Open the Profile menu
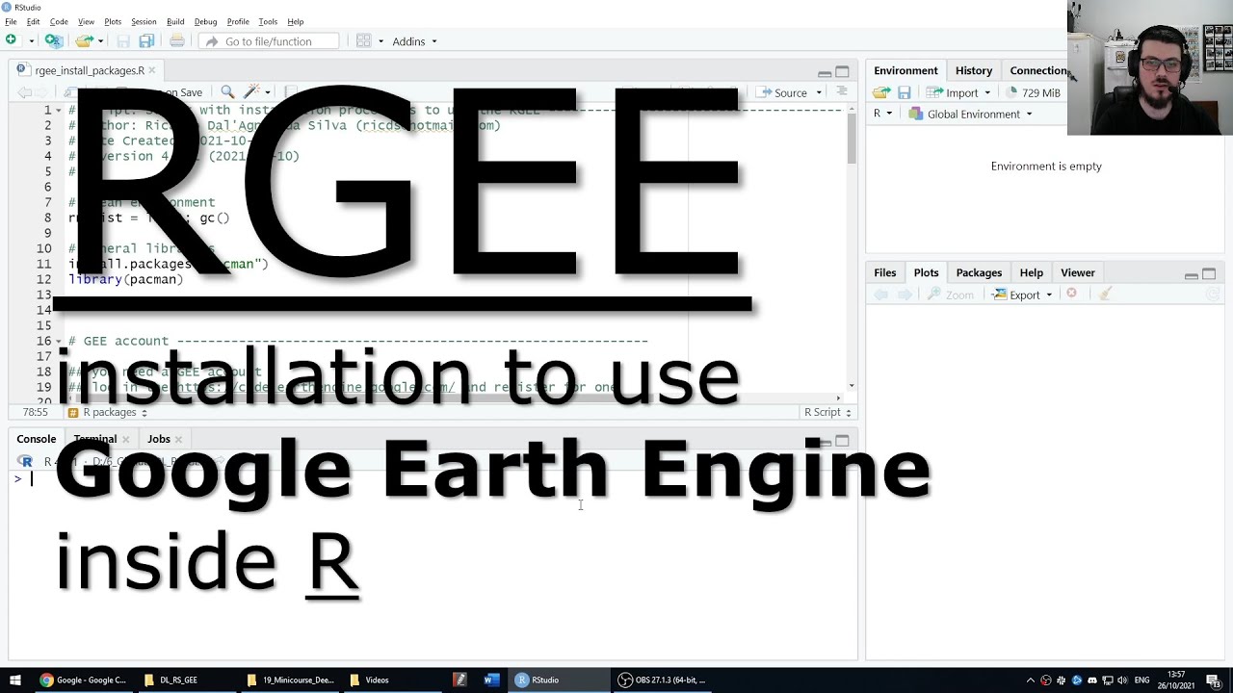Image resolution: width=1233 pixels, height=693 pixels. [238, 21]
